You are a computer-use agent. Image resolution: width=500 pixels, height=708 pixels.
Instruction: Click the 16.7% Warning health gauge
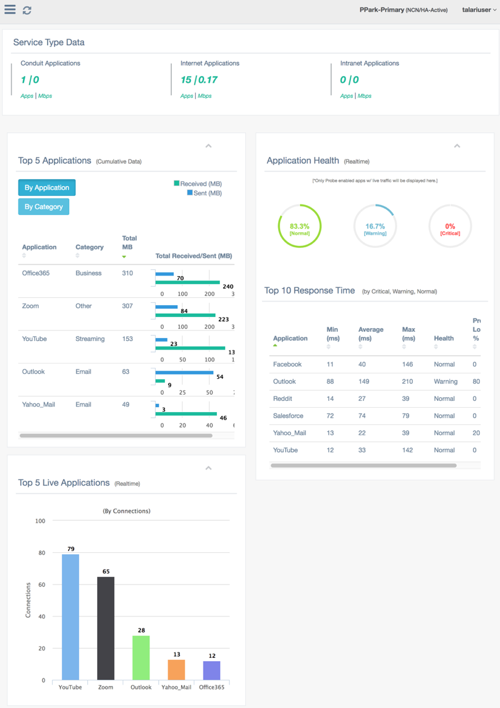pos(375,226)
